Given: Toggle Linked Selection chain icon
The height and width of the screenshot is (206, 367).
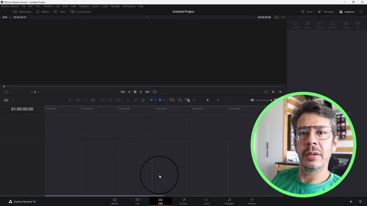Looking at the screenshot, I should pyautogui.click(x=135, y=100).
